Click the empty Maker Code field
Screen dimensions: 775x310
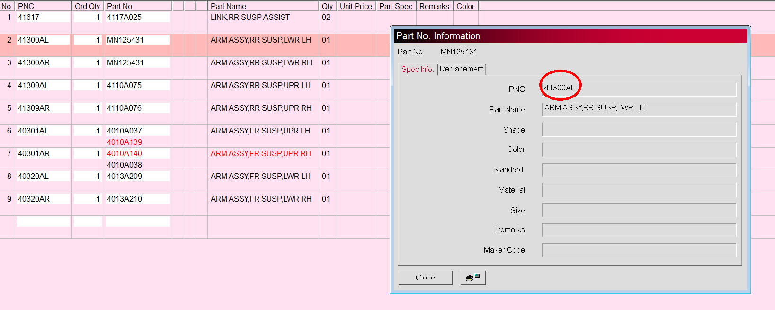[x=639, y=250]
